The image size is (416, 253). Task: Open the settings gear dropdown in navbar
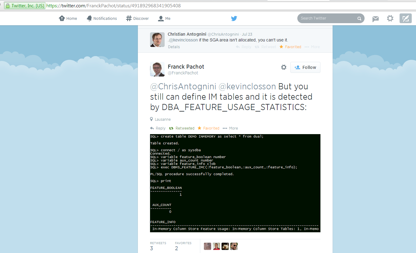coord(390,19)
